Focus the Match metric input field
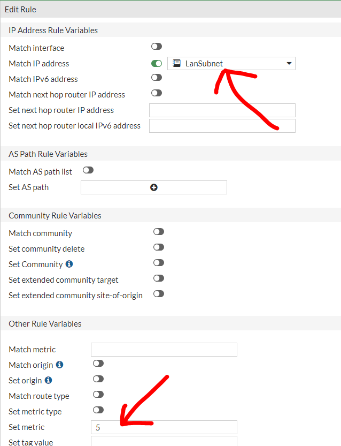The image size is (341, 446). coord(164,350)
